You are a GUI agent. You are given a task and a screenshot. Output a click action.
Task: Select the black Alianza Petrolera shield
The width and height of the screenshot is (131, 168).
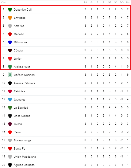coord(10,83)
